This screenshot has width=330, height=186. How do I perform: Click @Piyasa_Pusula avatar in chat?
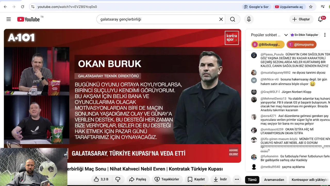coord(254,55)
